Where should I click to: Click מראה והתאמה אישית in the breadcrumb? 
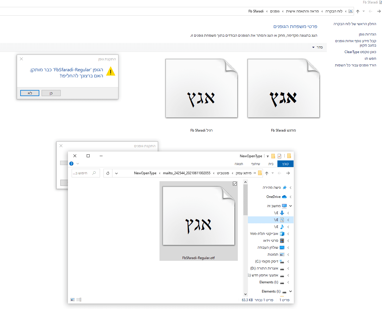pyautogui.click(x=302, y=11)
